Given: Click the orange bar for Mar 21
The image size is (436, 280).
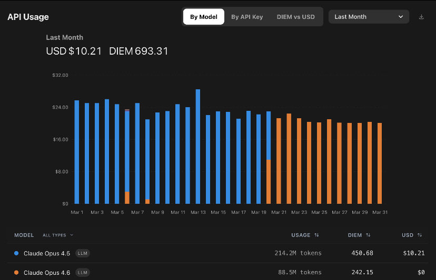Looking at the screenshot, I should tap(279, 161).
